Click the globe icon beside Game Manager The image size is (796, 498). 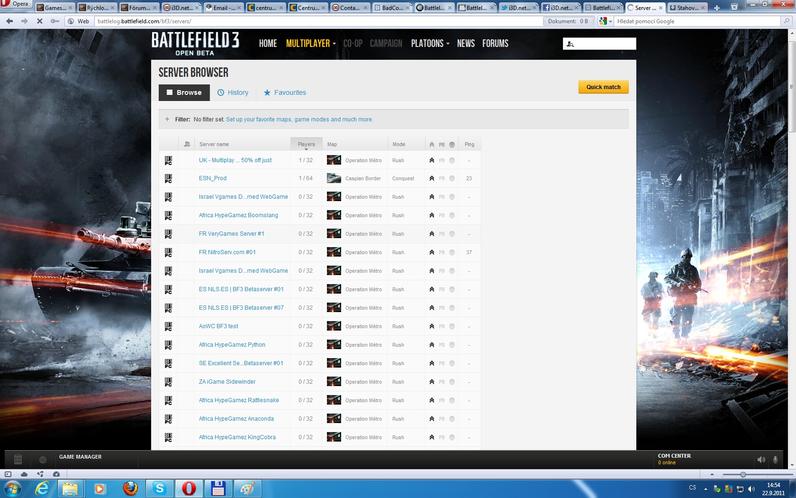pyautogui.click(x=43, y=460)
